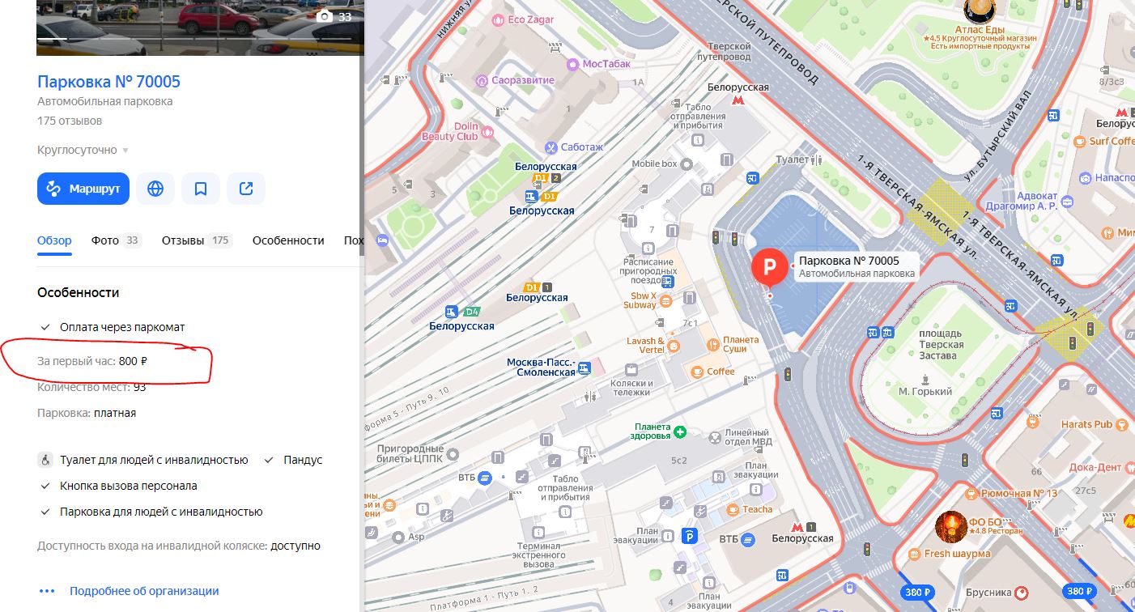
Task: Switch to the Обзор tab
Action: pos(54,240)
